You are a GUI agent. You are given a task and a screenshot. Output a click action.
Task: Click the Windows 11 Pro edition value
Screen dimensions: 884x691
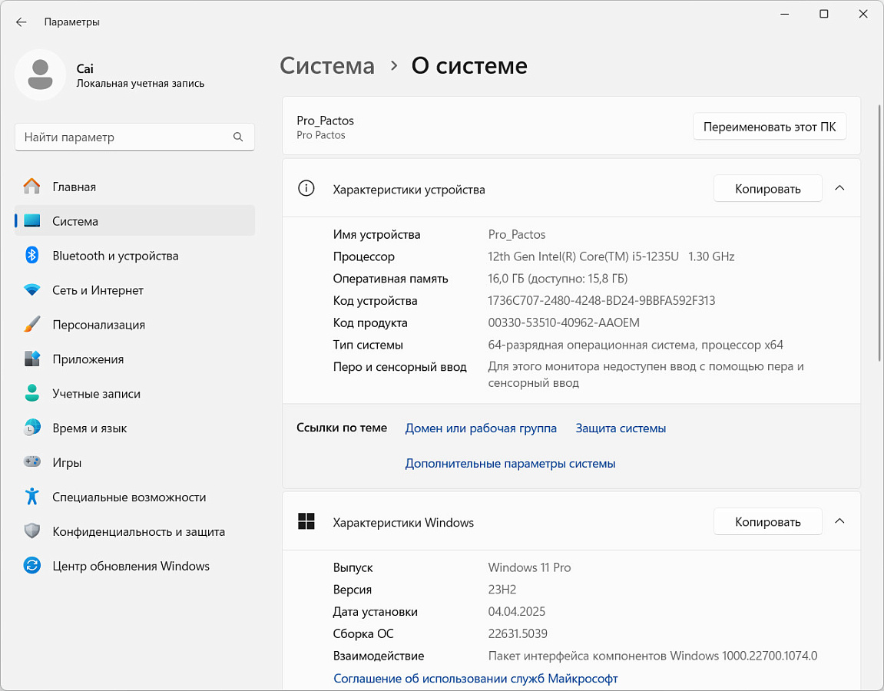pos(529,567)
